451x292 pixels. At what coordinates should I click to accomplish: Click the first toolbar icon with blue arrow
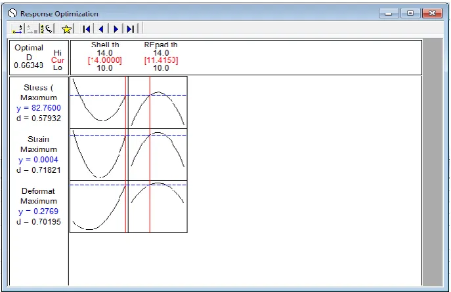tap(17, 29)
